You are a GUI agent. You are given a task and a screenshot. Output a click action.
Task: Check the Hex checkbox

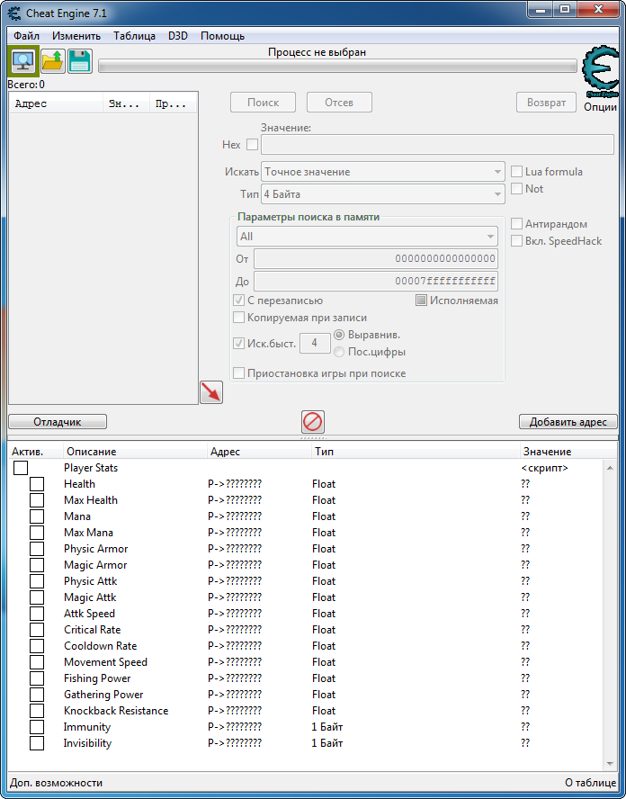(252, 145)
